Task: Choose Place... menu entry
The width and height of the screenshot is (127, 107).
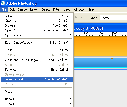Action: point(37,92)
